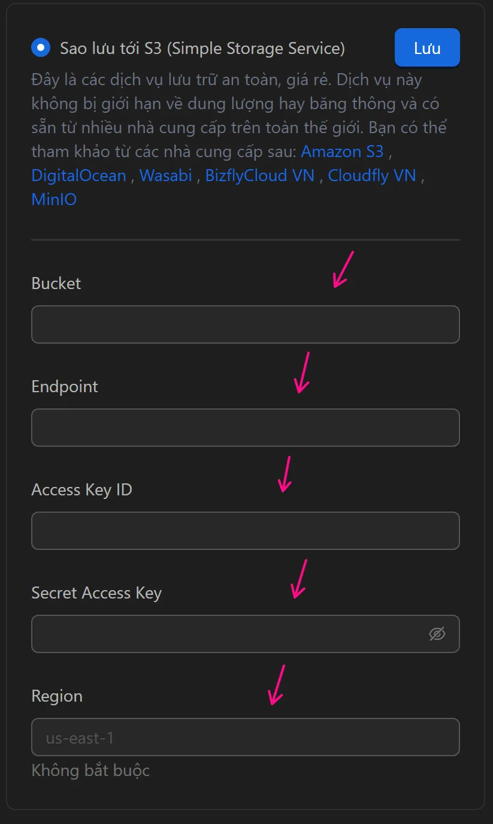The height and width of the screenshot is (824, 493).
Task: Click the Endpoint field label
Action: [64, 386]
